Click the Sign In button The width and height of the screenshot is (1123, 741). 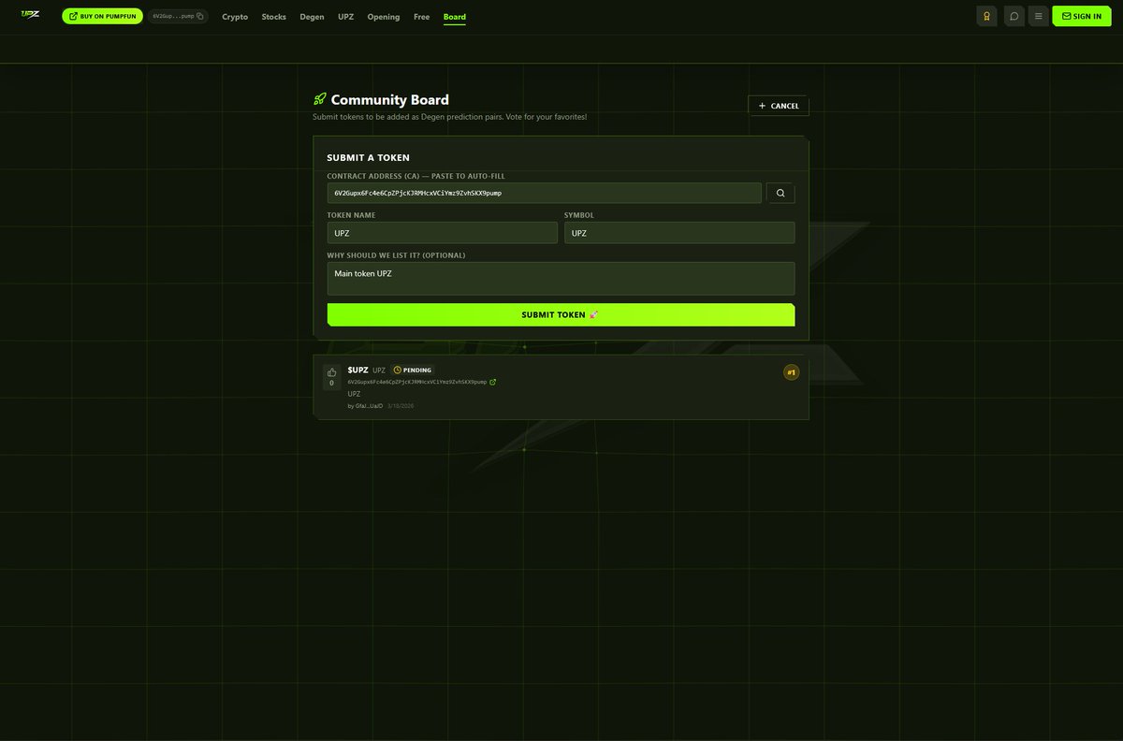pyautogui.click(x=1081, y=16)
